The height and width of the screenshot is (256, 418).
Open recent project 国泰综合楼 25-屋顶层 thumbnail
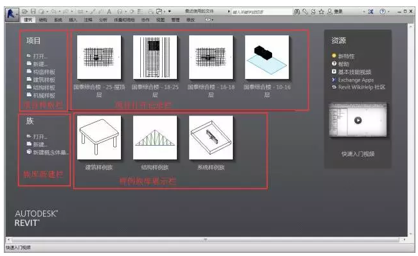[x=99, y=57]
